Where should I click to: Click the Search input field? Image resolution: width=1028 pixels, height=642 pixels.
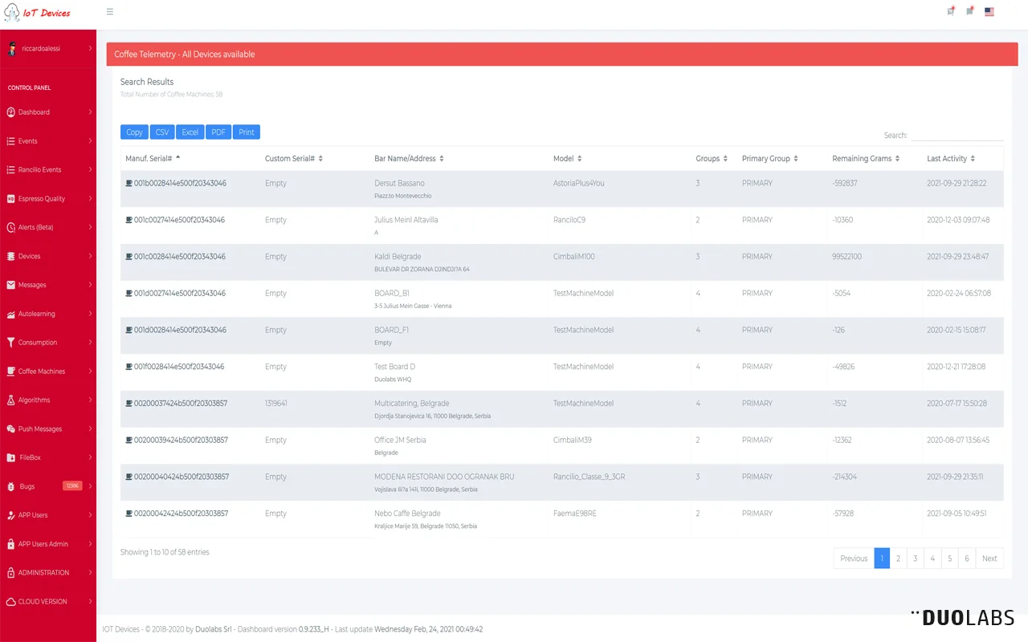click(957, 136)
